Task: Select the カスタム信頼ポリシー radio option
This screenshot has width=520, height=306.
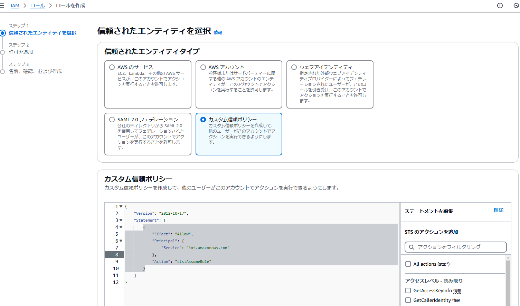Action: [203, 120]
